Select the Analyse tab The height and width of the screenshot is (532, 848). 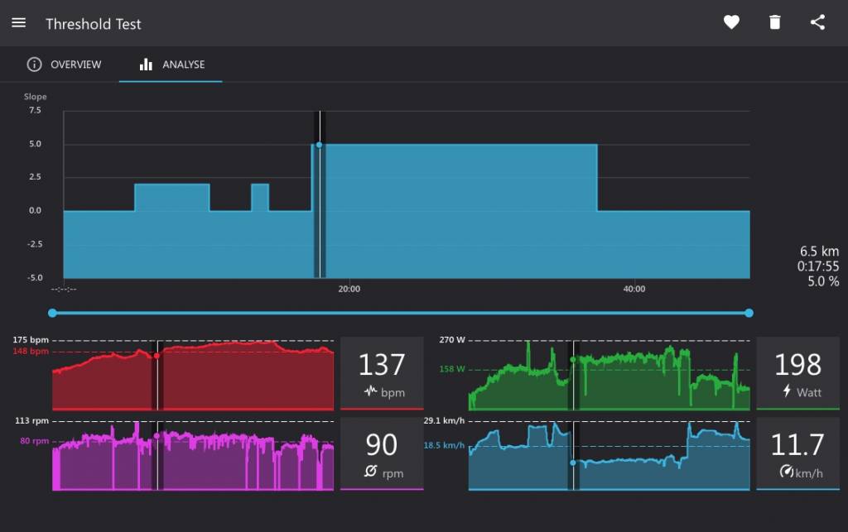pos(171,65)
